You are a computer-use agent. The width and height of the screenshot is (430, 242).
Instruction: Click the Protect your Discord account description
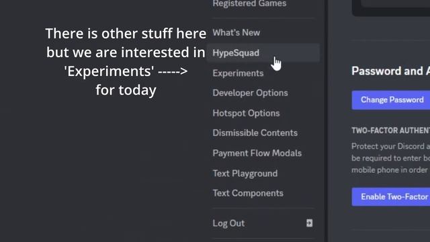tap(391, 158)
